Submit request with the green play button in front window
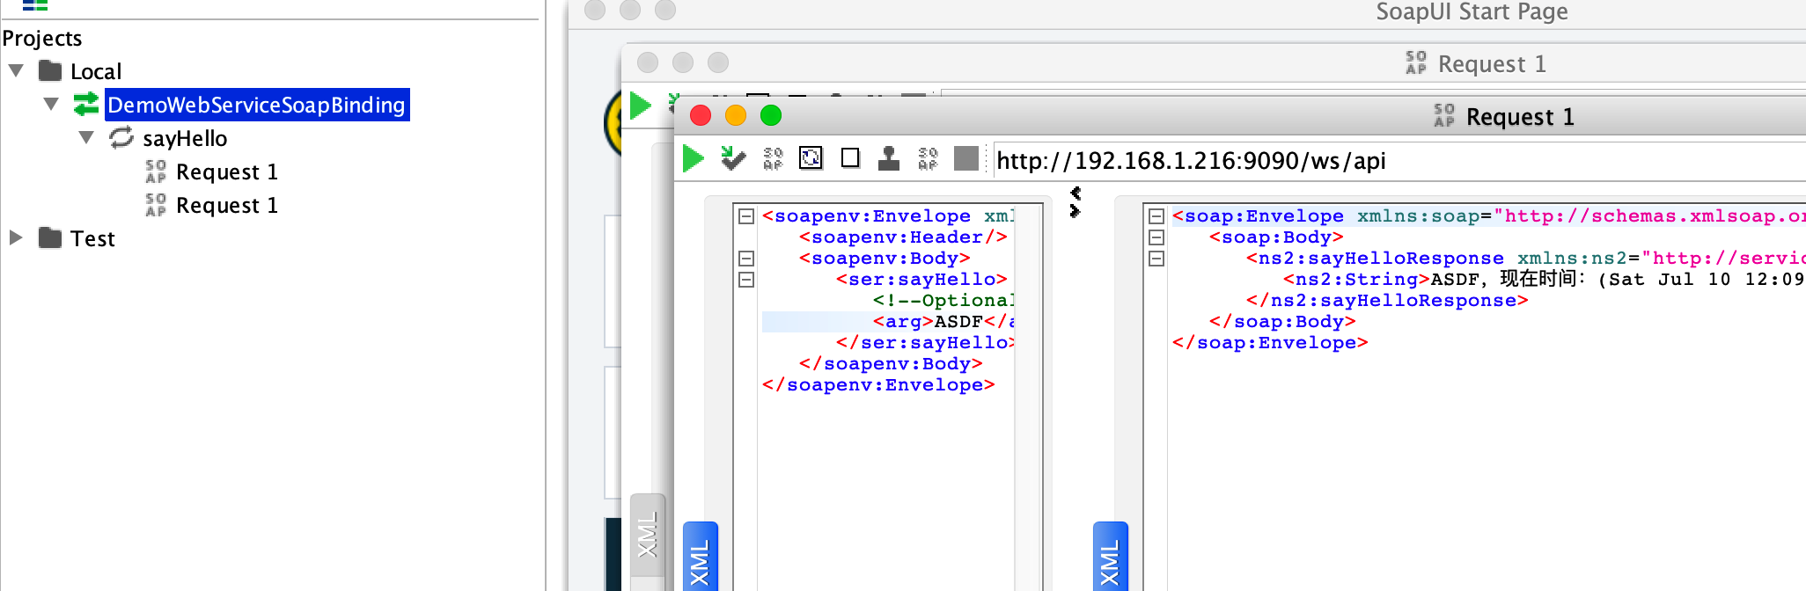Image resolution: width=1806 pixels, height=591 pixels. click(x=693, y=159)
